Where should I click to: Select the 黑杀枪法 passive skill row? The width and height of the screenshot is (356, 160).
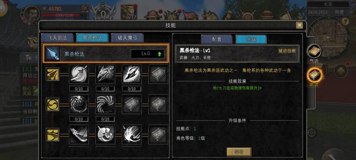[106, 54]
